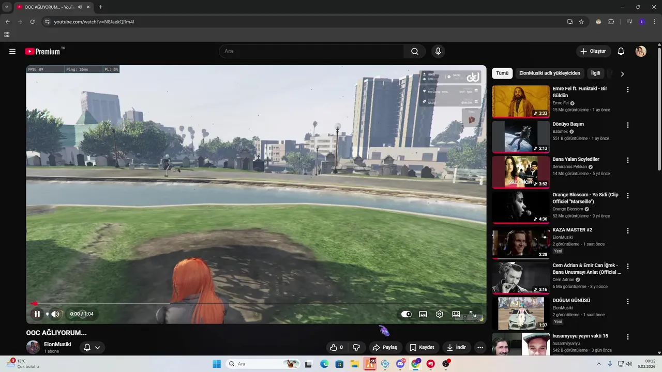
Task: Open options for KAZA MASTER #2
Action: [628, 231]
